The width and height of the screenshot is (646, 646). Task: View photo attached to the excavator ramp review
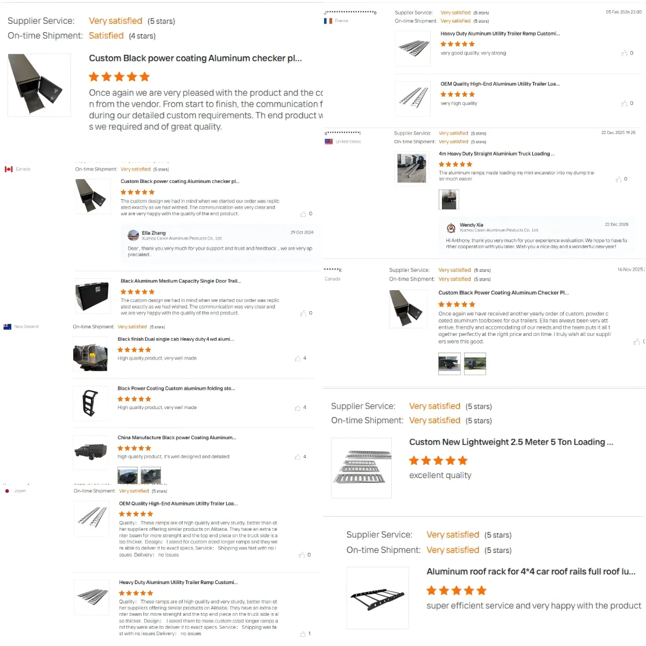449,200
